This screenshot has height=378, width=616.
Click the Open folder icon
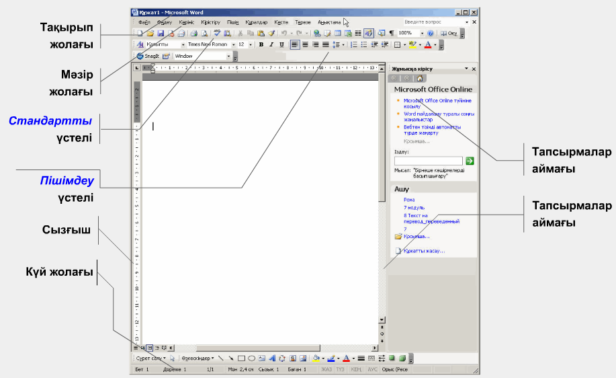coord(150,34)
